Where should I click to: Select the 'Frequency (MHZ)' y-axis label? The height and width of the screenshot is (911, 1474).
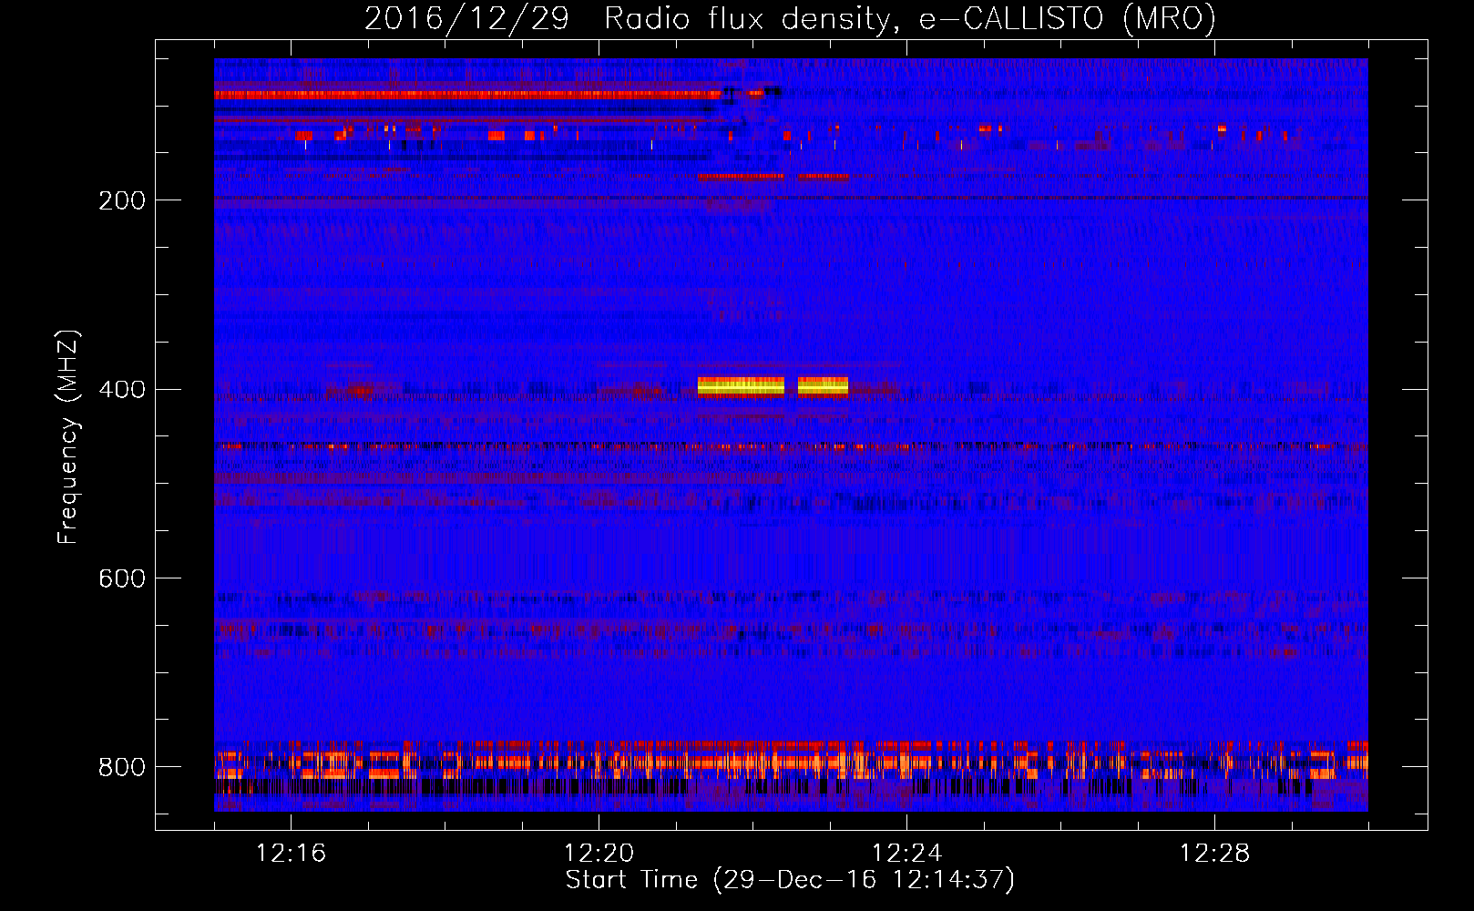(67, 436)
